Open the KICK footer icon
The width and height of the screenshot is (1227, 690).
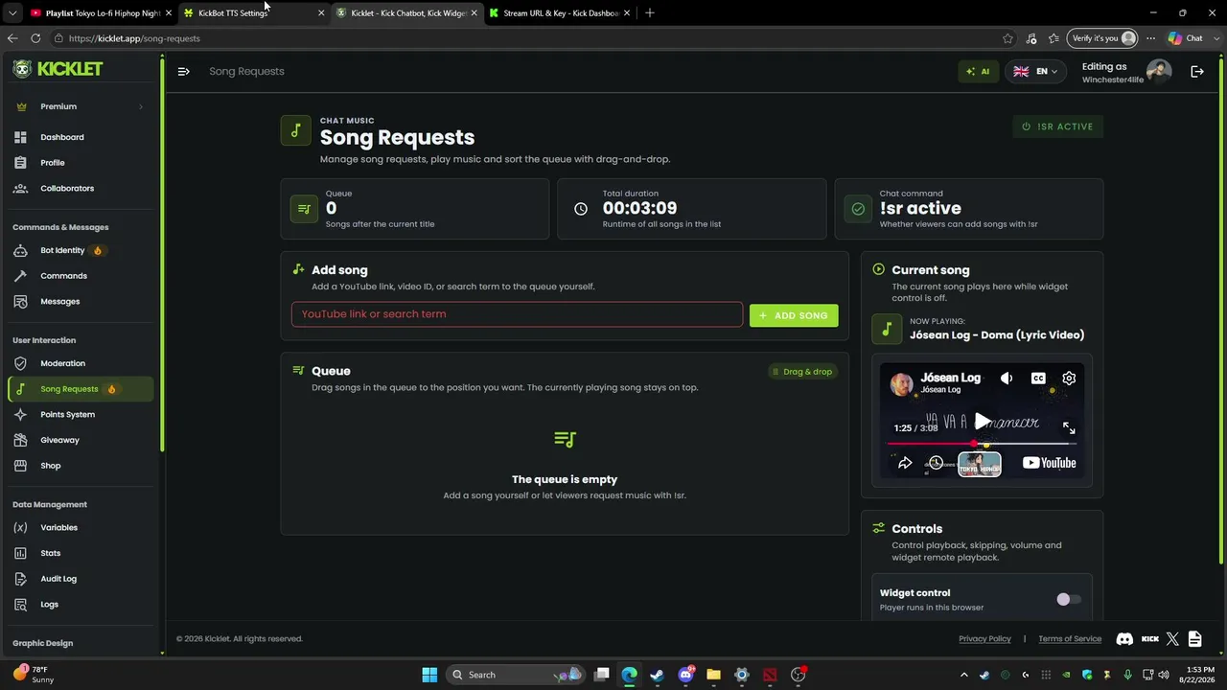pos(1150,639)
